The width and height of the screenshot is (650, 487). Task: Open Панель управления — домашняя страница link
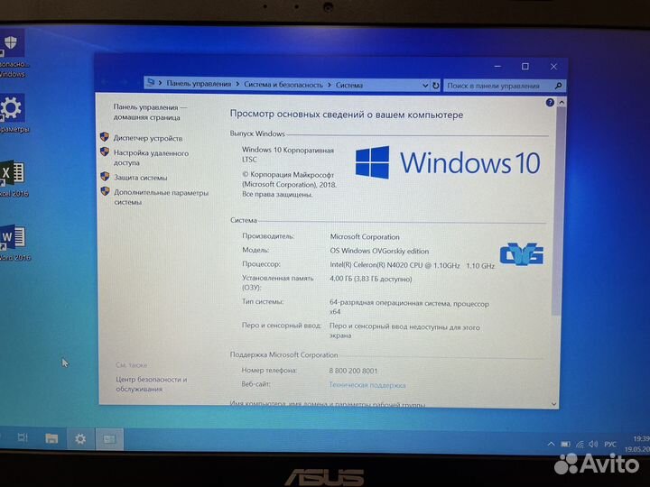[x=150, y=112]
